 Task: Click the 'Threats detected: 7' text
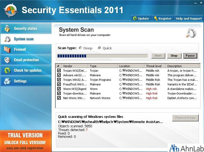[73, 130]
